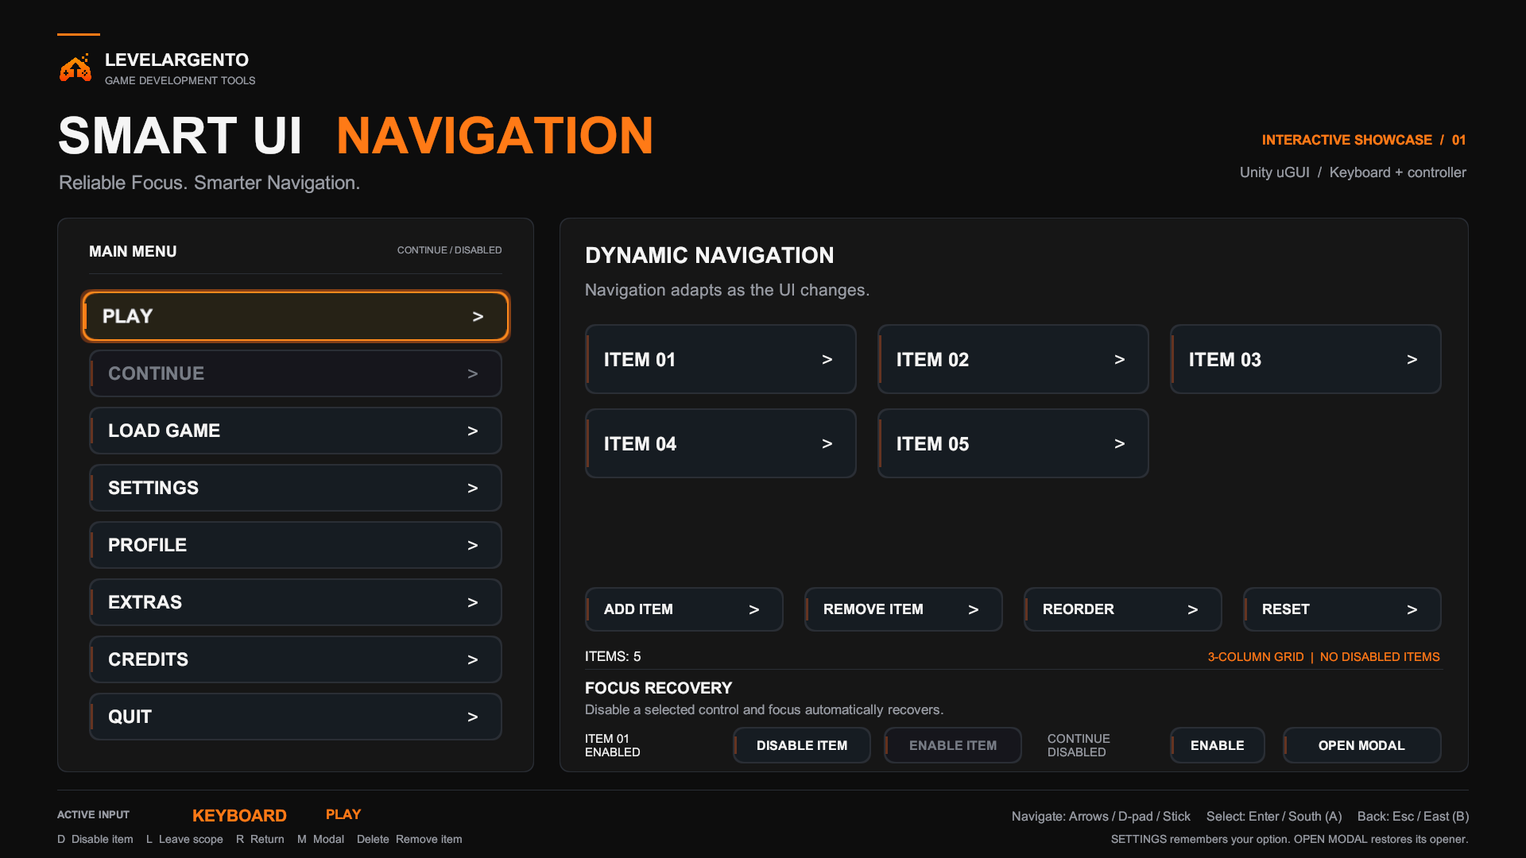Image resolution: width=1526 pixels, height=858 pixels.
Task: Click ENABLE next to Continue Disabled
Action: 1218,745
